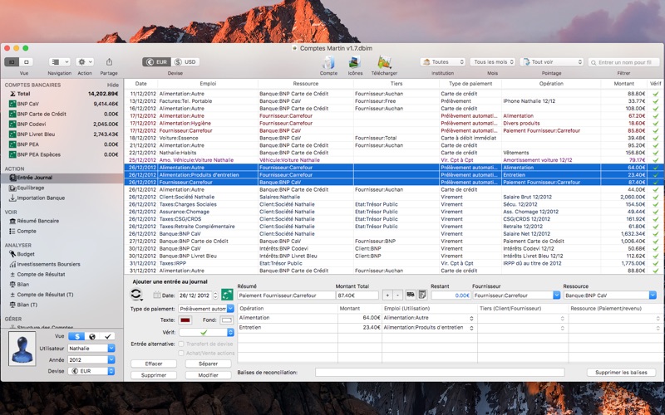
Task: Click the Effacer button
Action: click(154, 364)
